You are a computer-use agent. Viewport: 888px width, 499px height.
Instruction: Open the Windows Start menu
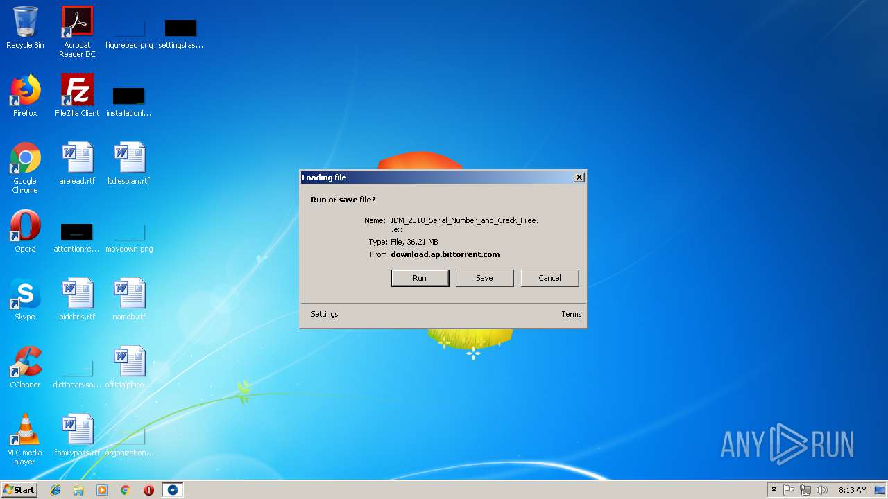click(19, 490)
